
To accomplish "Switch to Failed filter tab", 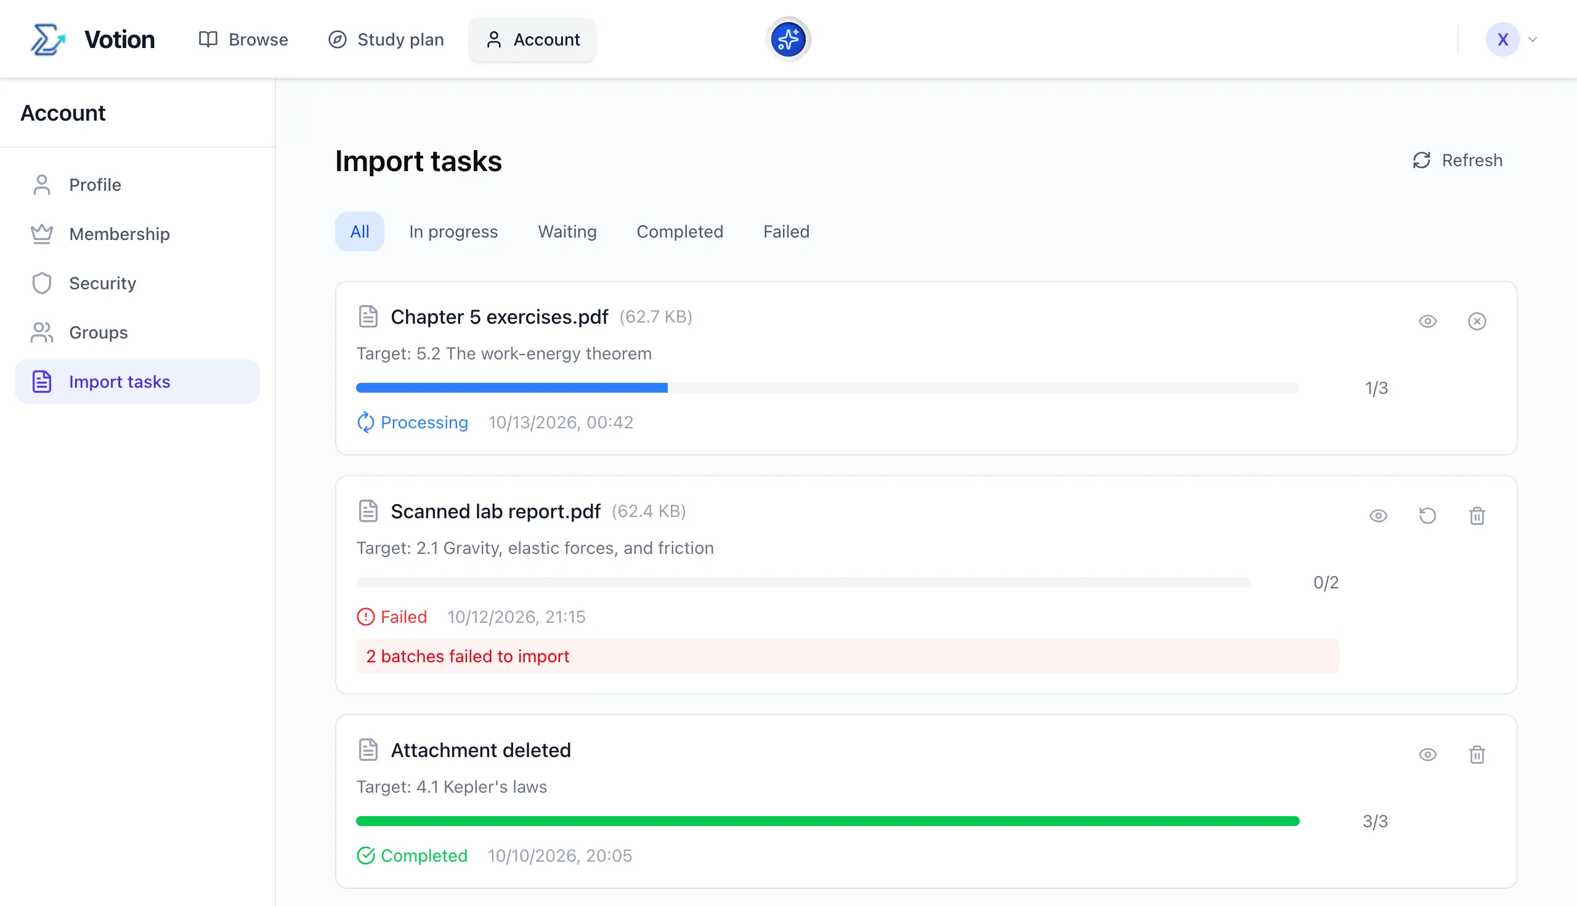I will click(786, 231).
